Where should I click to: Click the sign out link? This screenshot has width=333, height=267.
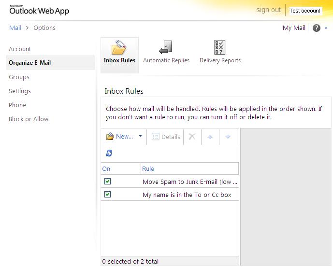(268, 10)
